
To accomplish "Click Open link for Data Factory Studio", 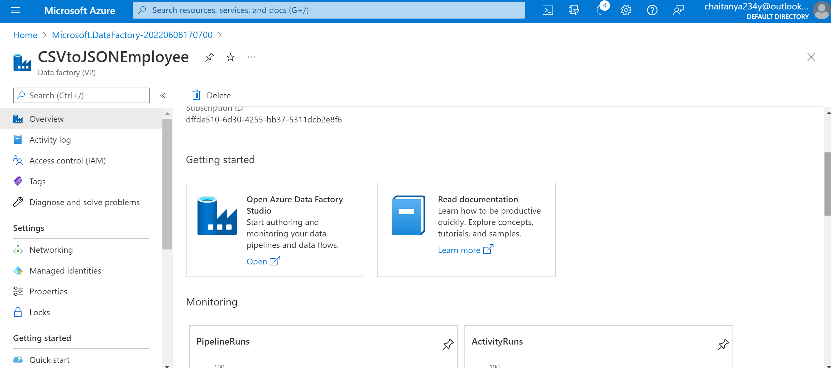I will 263,261.
